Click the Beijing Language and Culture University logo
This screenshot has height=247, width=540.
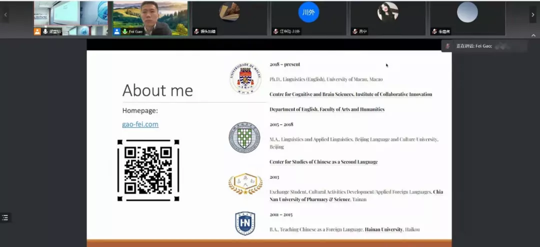click(x=244, y=137)
